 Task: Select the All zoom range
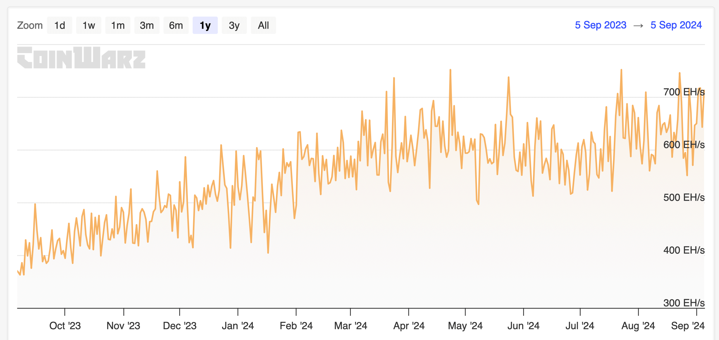264,25
